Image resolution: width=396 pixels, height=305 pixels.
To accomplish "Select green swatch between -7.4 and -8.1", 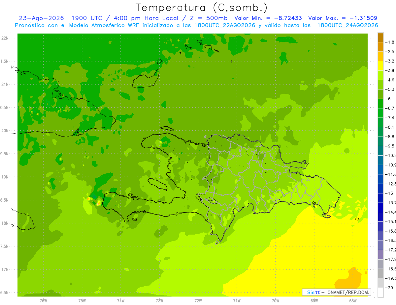I will coord(380,122).
